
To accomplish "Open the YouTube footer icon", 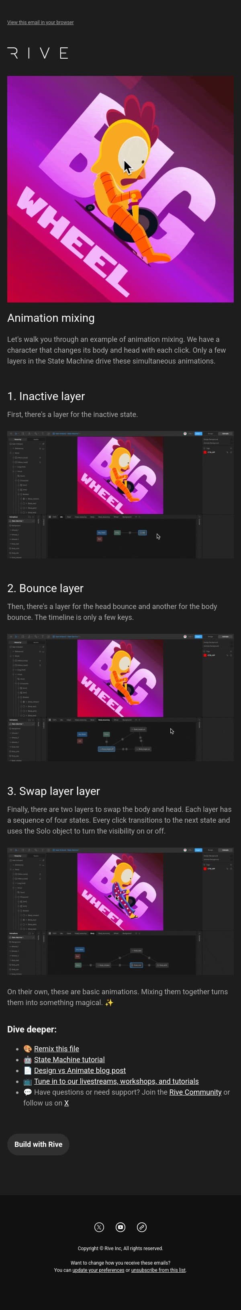I will (x=120, y=1227).
